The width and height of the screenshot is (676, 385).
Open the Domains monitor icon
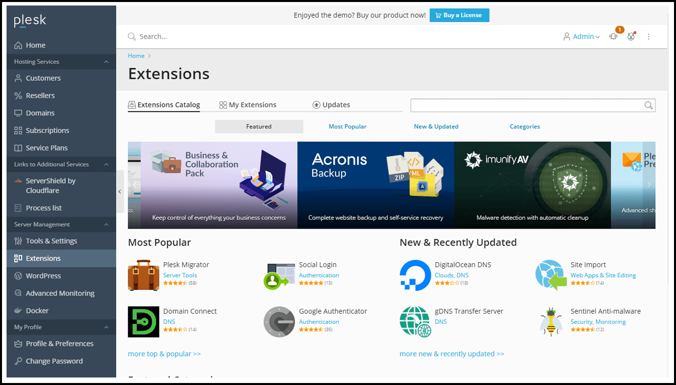pos(18,113)
